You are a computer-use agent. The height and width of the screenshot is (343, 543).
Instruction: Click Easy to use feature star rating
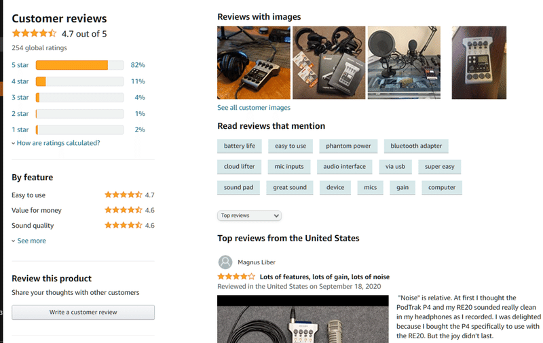(124, 195)
